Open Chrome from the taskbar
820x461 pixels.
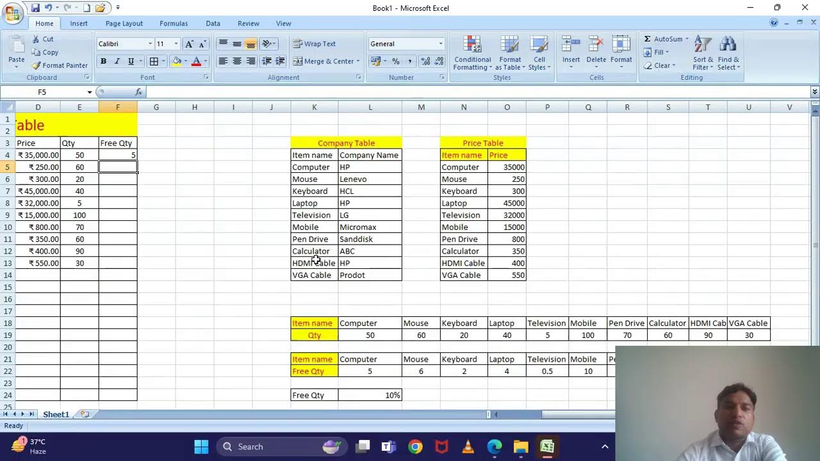click(416, 447)
